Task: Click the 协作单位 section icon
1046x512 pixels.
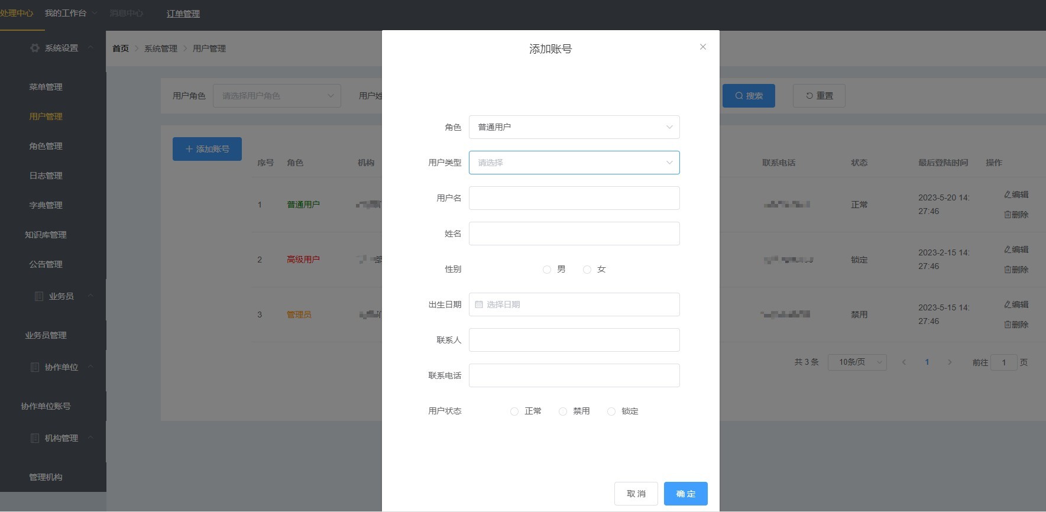Action: pyautogui.click(x=35, y=367)
